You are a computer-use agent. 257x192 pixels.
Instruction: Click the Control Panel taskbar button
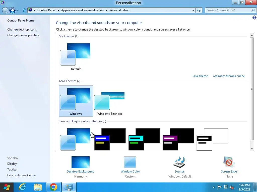(69, 187)
